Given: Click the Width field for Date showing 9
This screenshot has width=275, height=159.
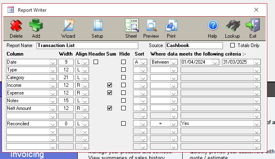Looking at the screenshot, I should pos(66,62).
